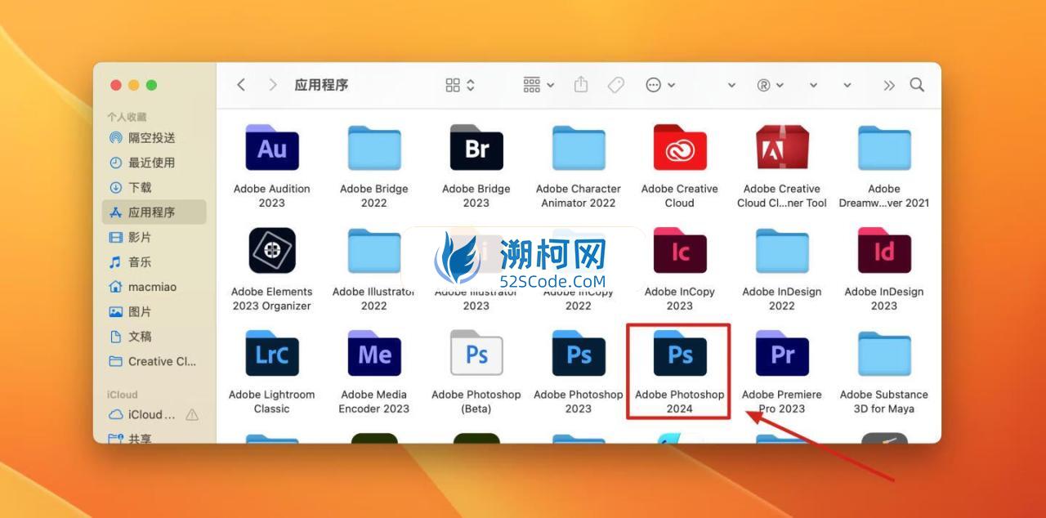Viewport: 1046px width, 518px height.
Task: Switch view with the icon grid control
Action: (x=460, y=85)
